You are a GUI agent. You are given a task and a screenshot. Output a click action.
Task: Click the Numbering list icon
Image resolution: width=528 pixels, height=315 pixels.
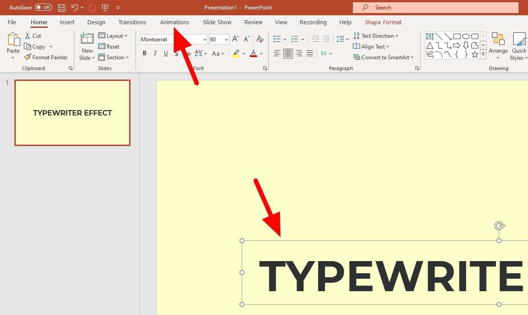click(x=295, y=39)
